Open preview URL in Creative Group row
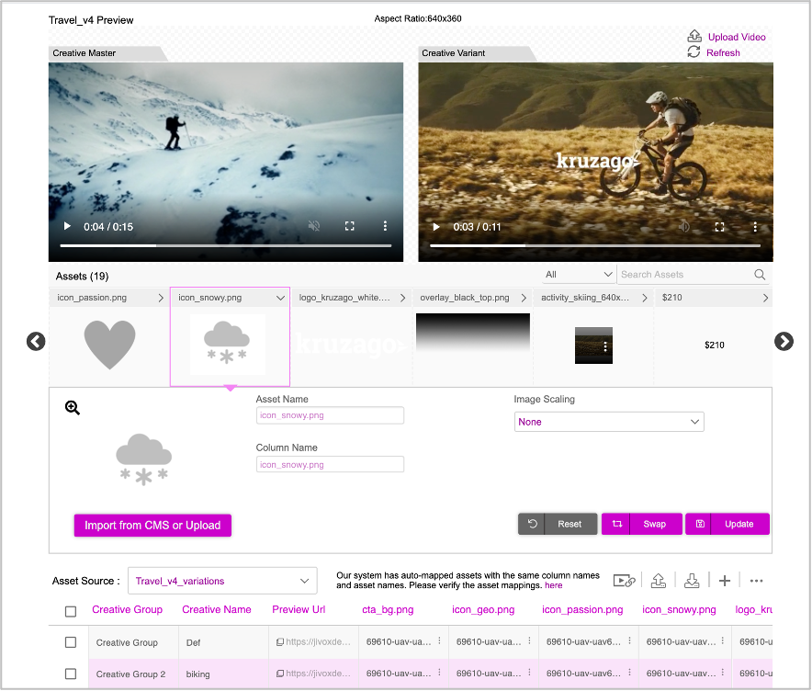Screen dimensions: 812x691 (x=313, y=641)
